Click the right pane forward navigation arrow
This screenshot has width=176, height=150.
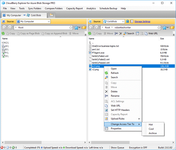coord(96,27)
